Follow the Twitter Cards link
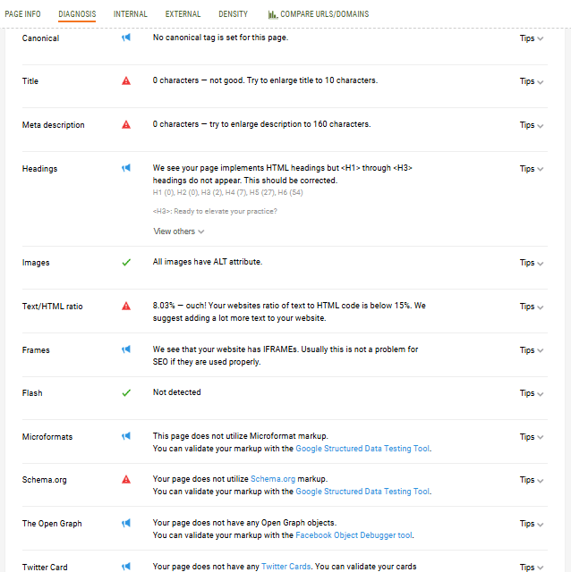Screen dimensions: 571x572 point(286,567)
